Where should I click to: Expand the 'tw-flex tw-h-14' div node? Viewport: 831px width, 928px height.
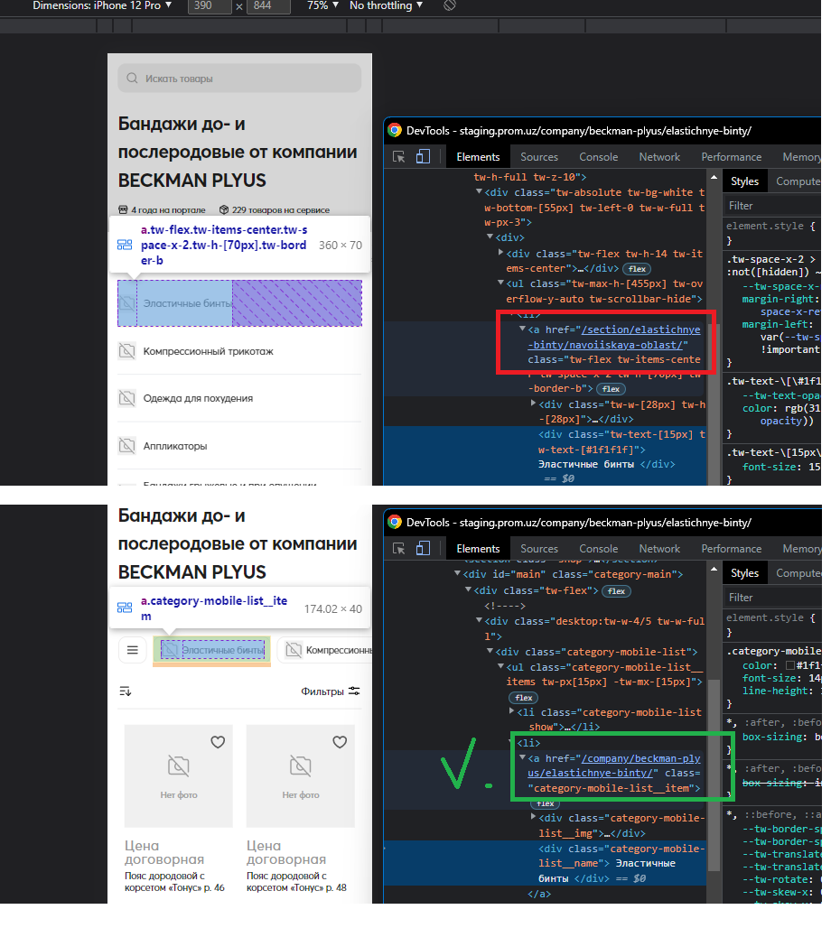[500, 253]
